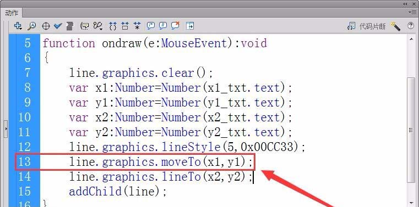Open the Find tool magnifier

tap(31, 26)
